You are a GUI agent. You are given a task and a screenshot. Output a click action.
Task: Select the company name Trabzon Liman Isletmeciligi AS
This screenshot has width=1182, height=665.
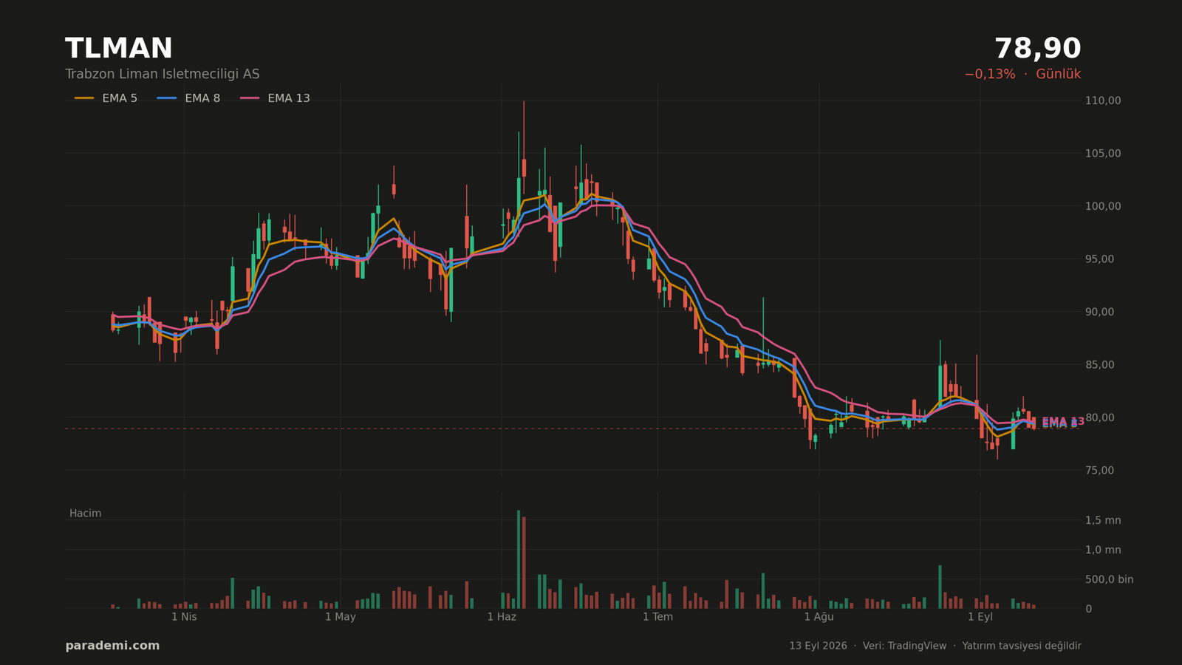[163, 75]
